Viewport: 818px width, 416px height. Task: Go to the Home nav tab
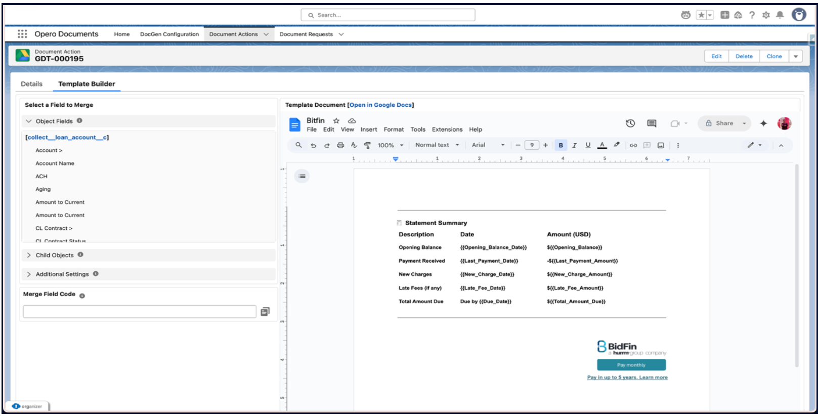click(122, 34)
